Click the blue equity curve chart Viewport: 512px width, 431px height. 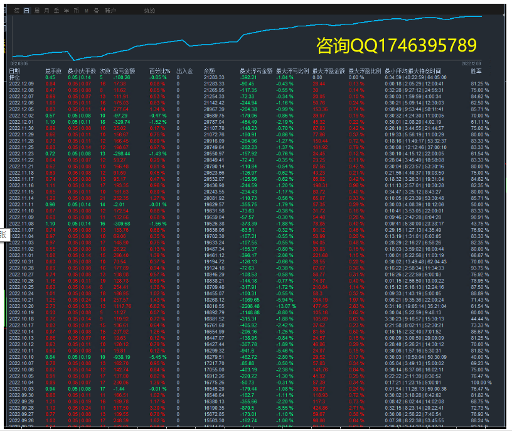(x=251, y=38)
